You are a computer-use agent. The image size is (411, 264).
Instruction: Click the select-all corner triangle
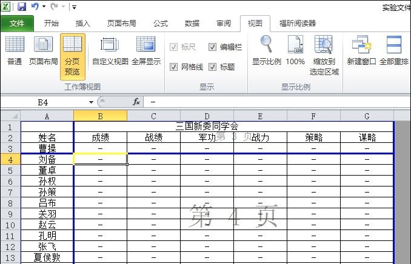[x=10, y=116]
